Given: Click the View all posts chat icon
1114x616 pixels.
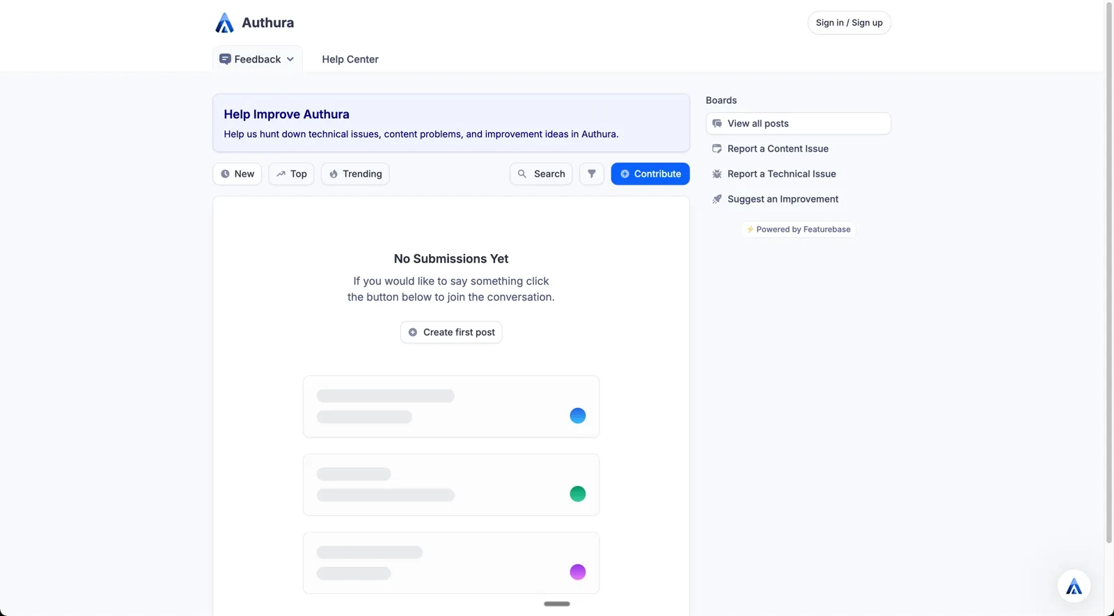Looking at the screenshot, I should coord(717,124).
